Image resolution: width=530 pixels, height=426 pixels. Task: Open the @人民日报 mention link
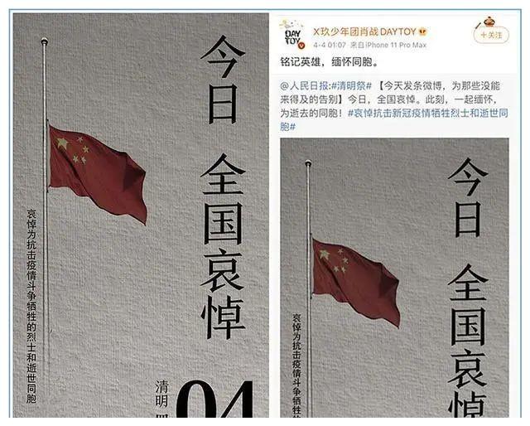tap(304, 85)
